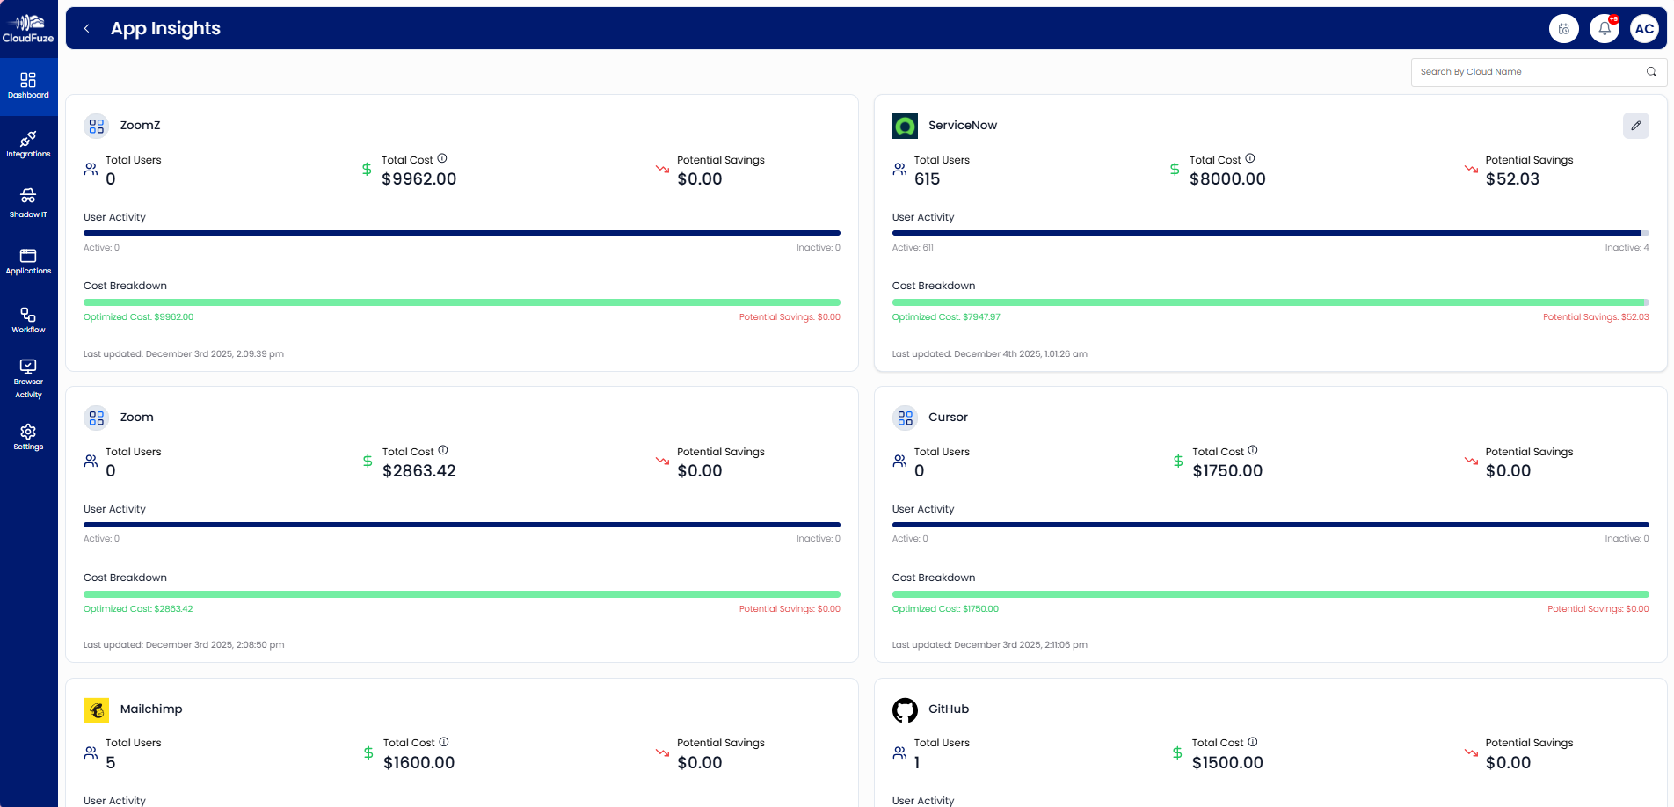
Task: Select Dashboard in the sidebar
Action: [28, 84]
